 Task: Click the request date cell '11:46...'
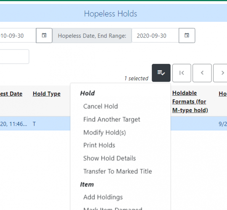coord(13,124)
